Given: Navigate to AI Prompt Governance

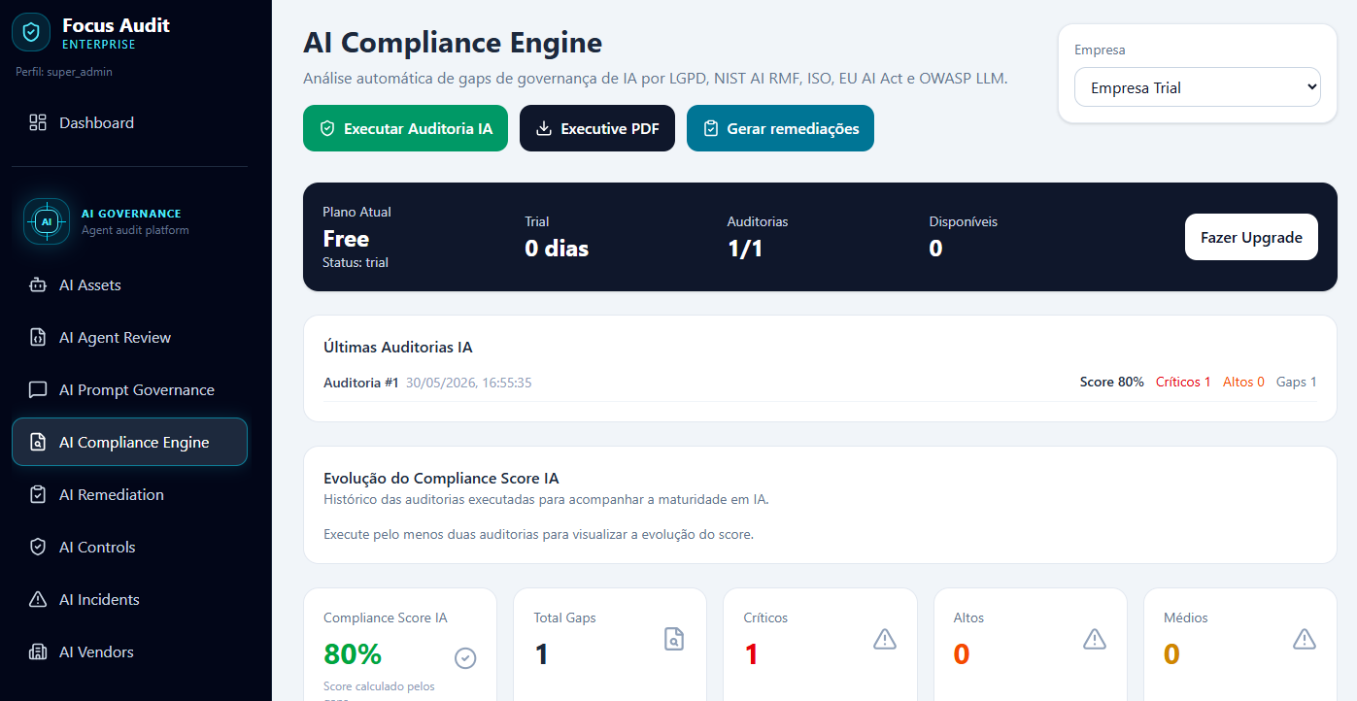Looking at the screenshot, I should coord(130,389).
